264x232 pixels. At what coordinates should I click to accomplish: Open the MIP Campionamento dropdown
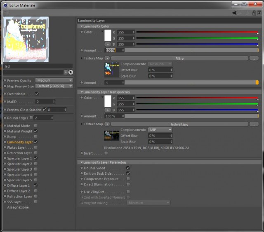160,130
